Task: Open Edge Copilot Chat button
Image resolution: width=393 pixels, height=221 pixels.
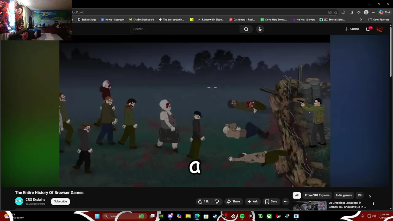Action: pyautogui.click(x=384, y=12)
